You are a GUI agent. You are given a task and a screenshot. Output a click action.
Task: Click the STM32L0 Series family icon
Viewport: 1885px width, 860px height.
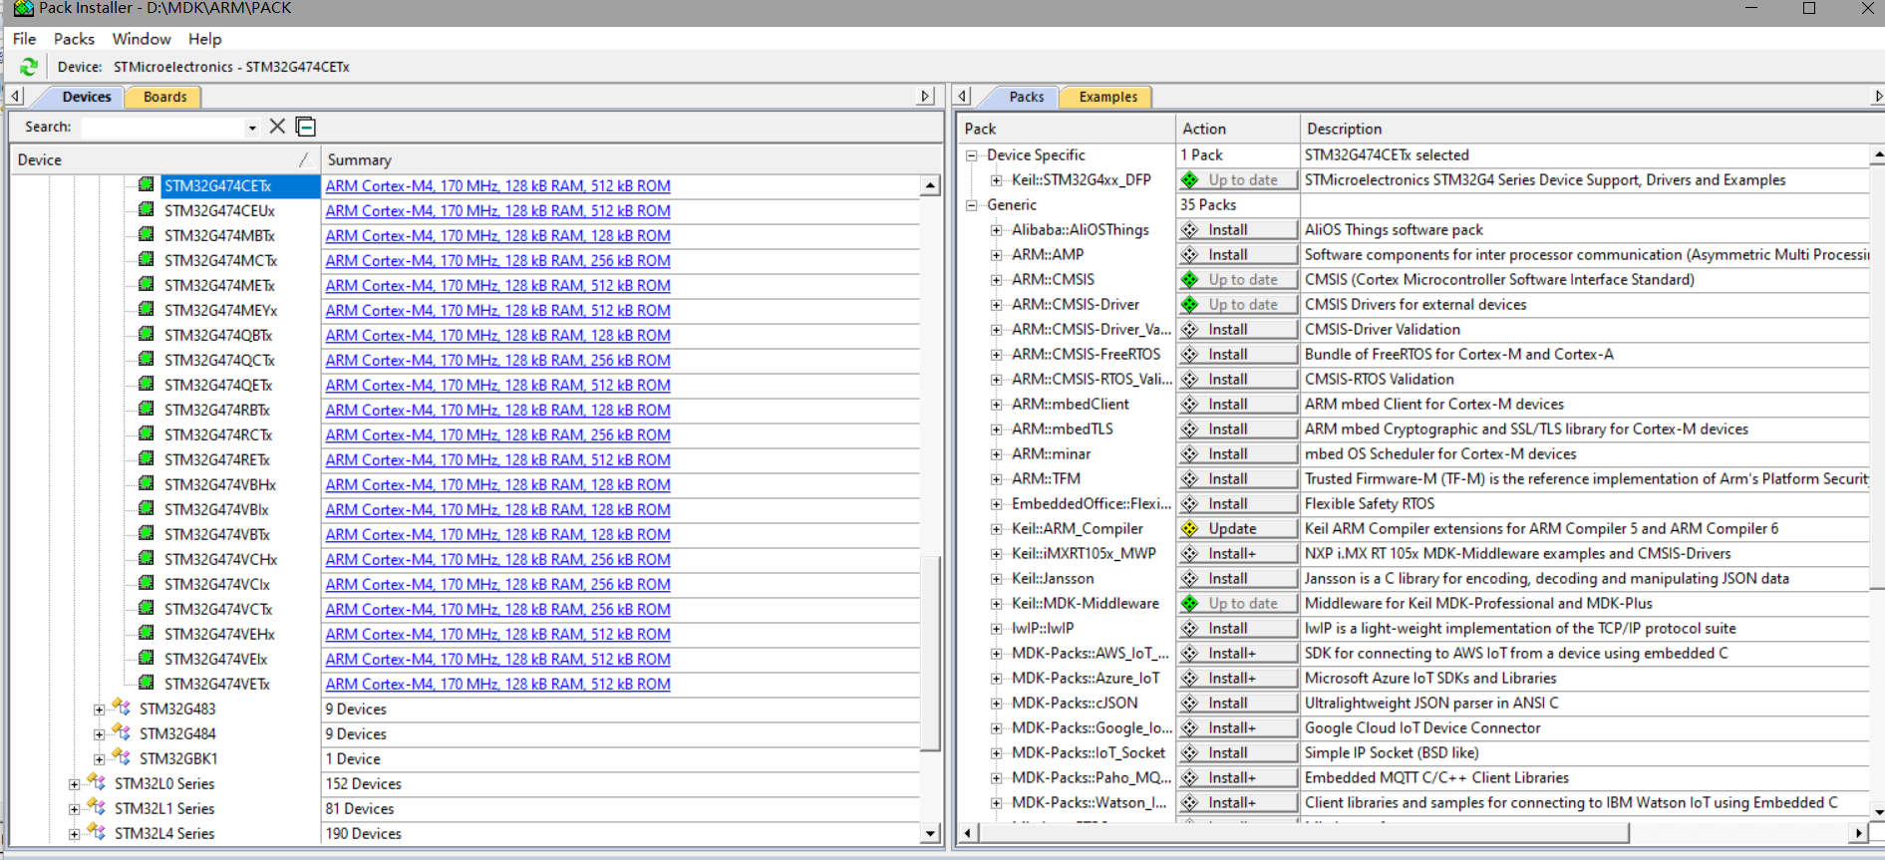[97, 782]
